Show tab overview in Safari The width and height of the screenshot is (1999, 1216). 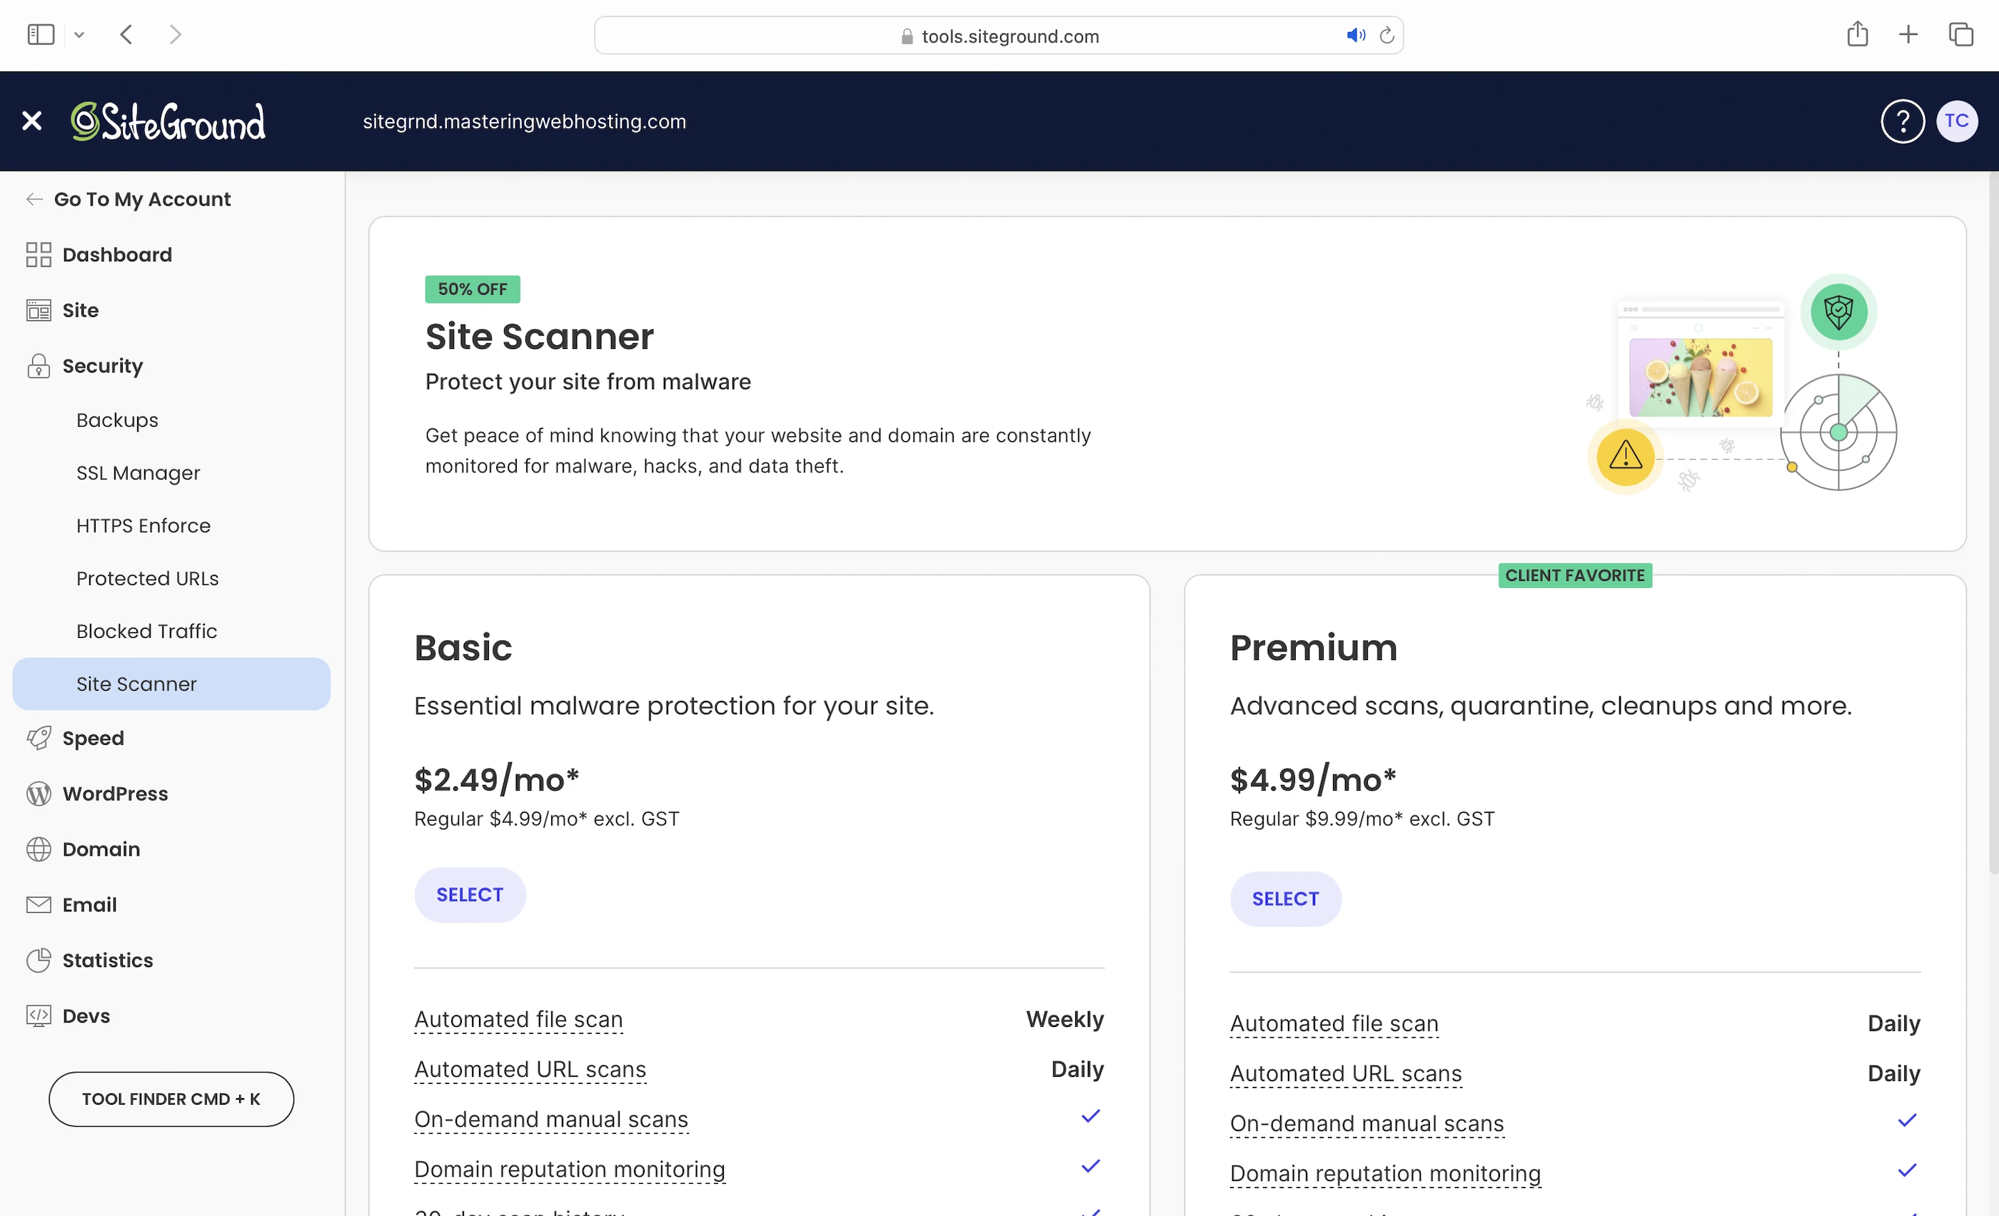[1960, 35]
